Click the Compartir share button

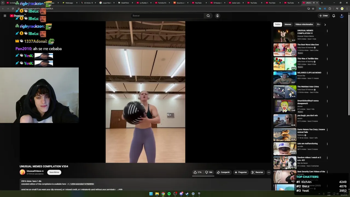(223, 172)
